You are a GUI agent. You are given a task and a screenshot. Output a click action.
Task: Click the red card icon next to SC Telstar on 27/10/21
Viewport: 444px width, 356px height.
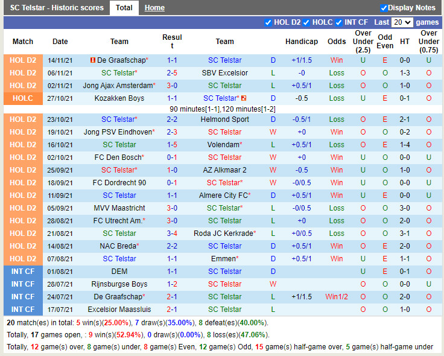pyautogui.click(x=244, y=98)
